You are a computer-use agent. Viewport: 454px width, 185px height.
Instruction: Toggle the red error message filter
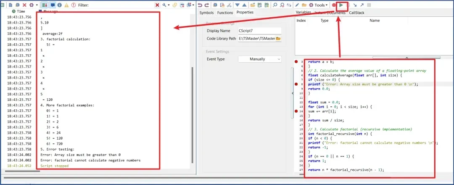click(x=74, y=5)
